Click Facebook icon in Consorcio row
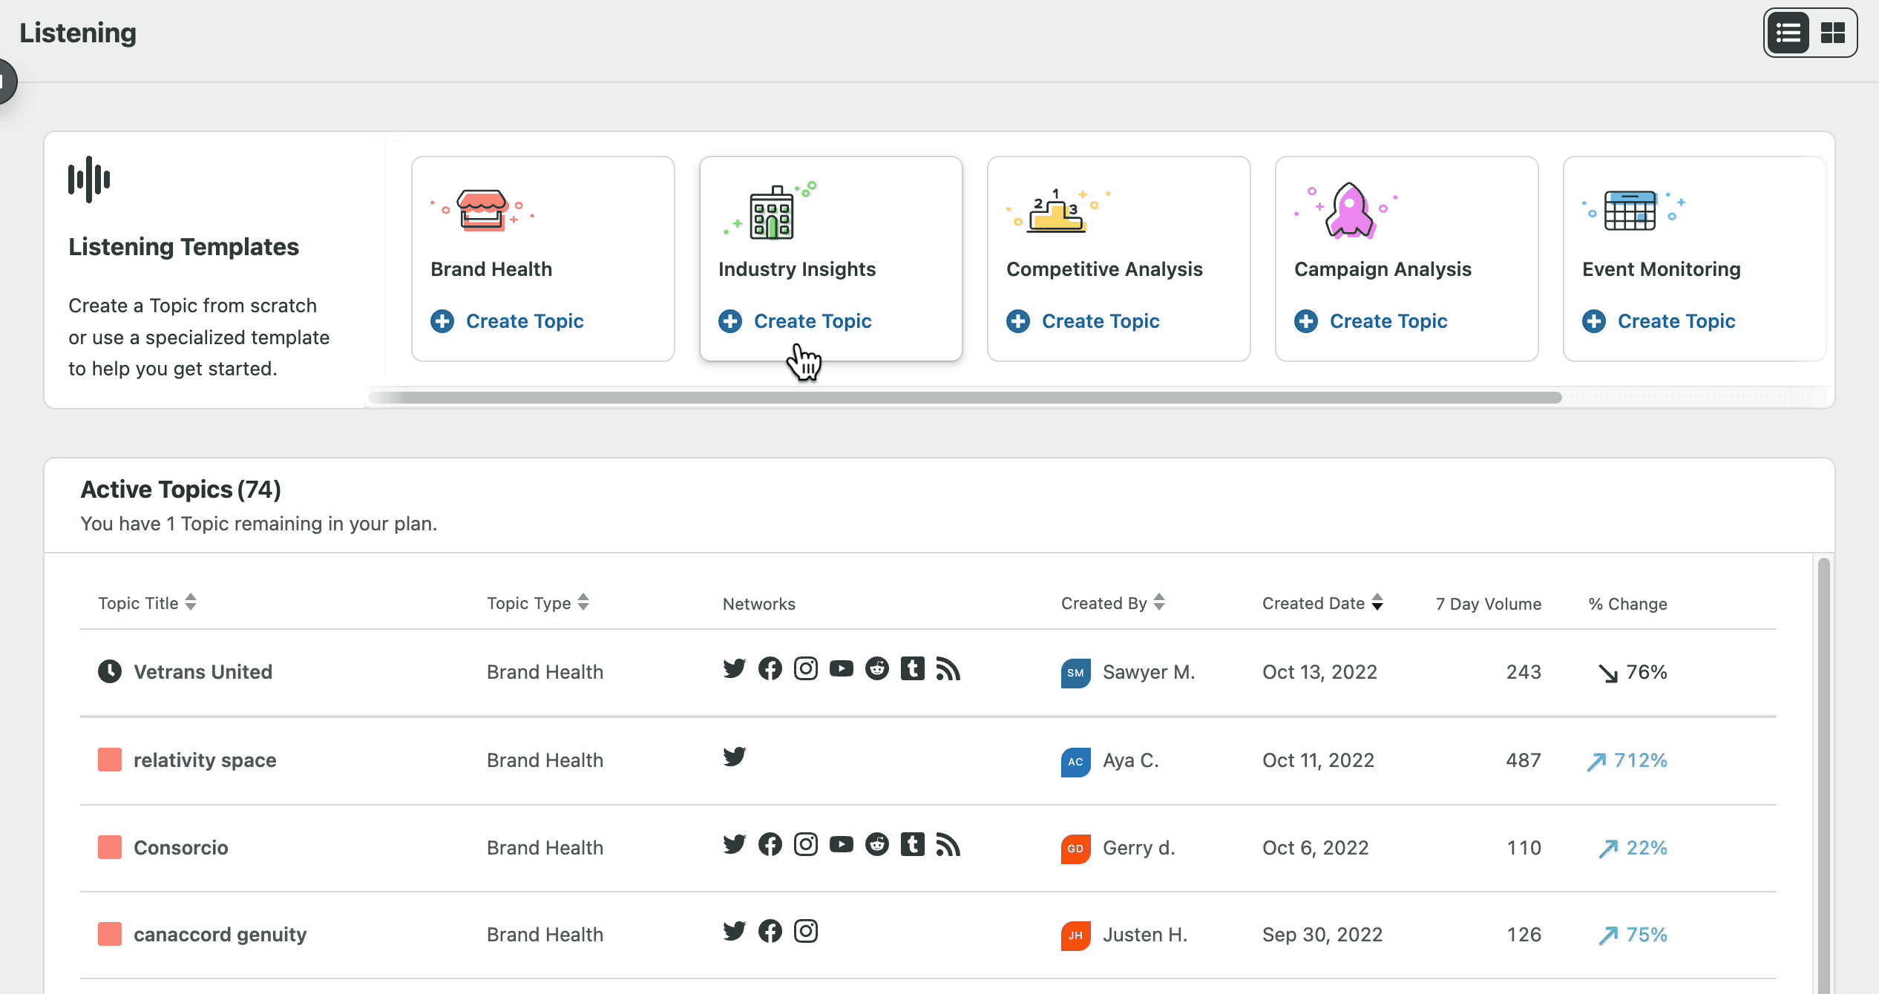 770,843
